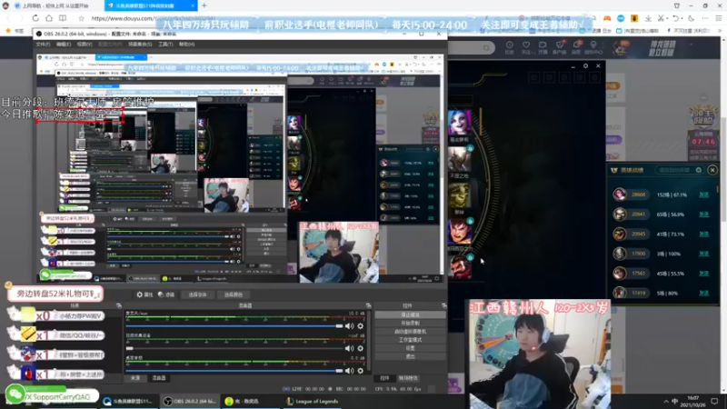Screen dimensions: 727x409
Task: Mute the microphone channel in OBS mixer
Action: point(350,326)
